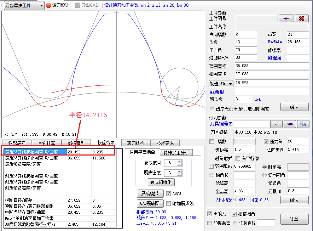Select the 30度切线危险截面点坐标XY table row
Screen dimensions: 313x231
click(x=60, y=224)
